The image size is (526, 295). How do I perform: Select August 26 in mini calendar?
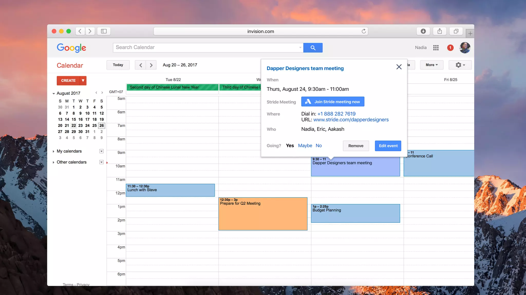pos(102,125)
